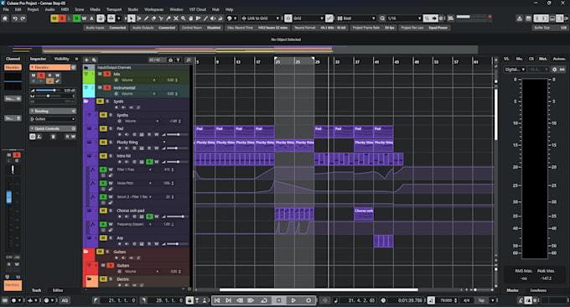This screenshot has width=570, height=307.
Task: Click the Home icon in toolbar
Action: [5, 18]
